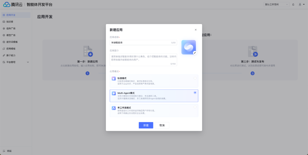Click the 第三步 测试与发布 document icon
The image size is (308, 155).
[x=253, y=51]
